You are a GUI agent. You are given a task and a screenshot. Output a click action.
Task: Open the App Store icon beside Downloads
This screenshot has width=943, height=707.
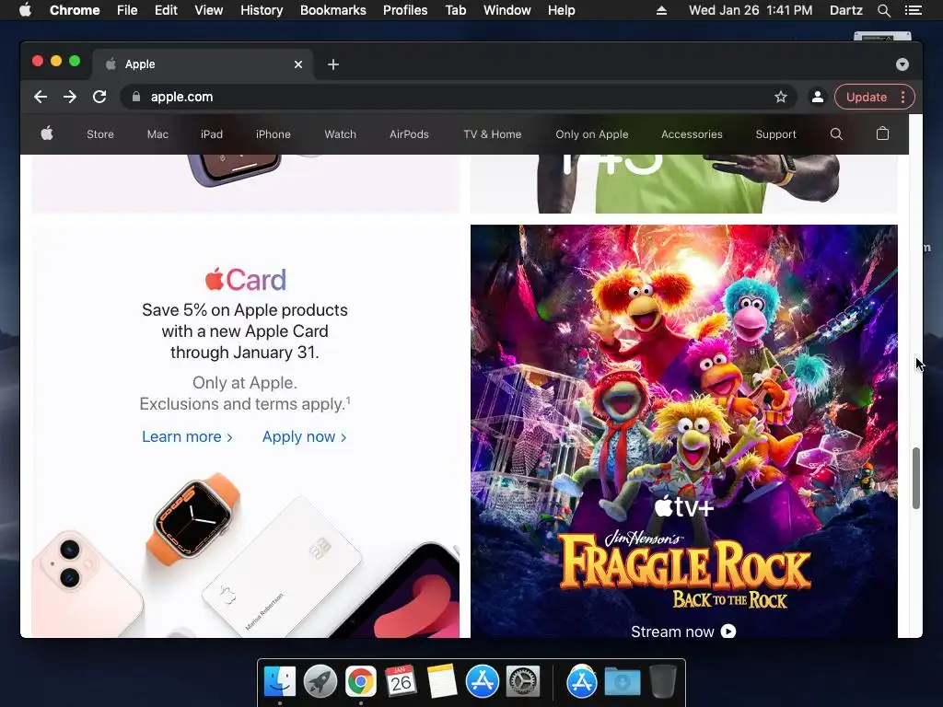click(x=581, y=682)
